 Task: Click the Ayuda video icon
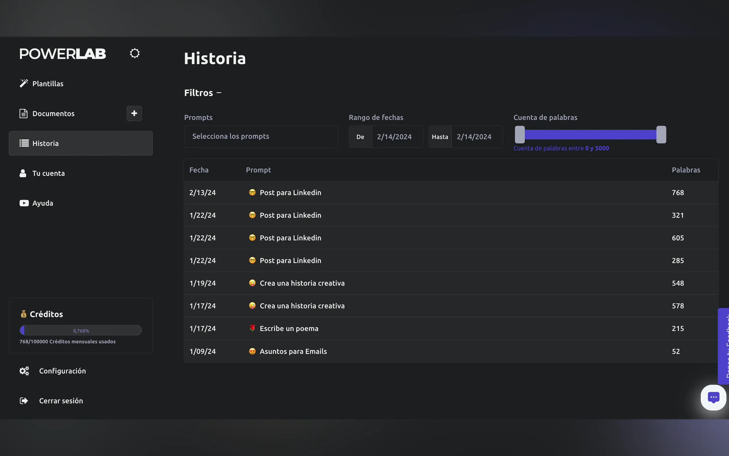[24, 203]
